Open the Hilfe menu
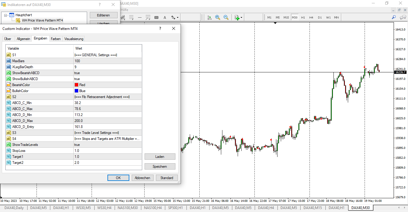Screen dimensions: 408x212 pos(124,10)
